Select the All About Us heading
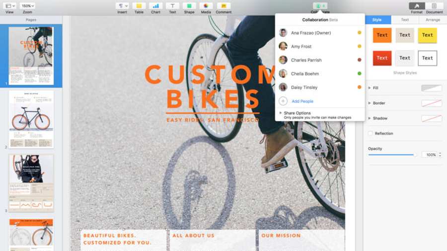 (193, 236)
